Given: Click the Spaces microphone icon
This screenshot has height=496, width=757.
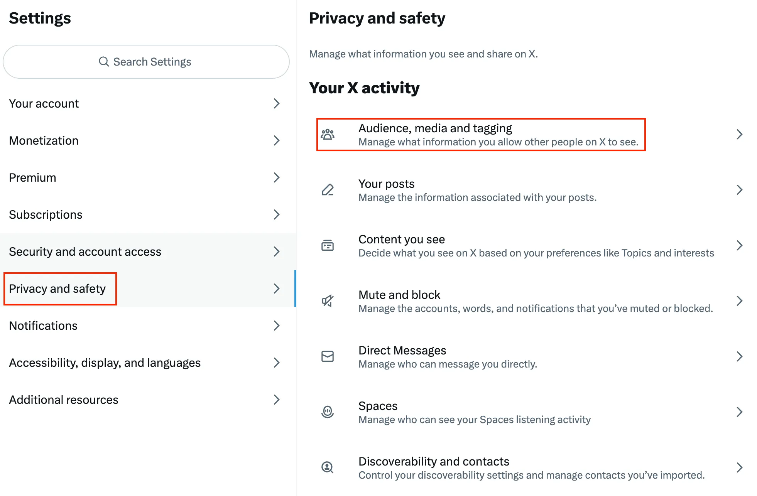Looking at the screenshot, I should click(x=328, y=412).
